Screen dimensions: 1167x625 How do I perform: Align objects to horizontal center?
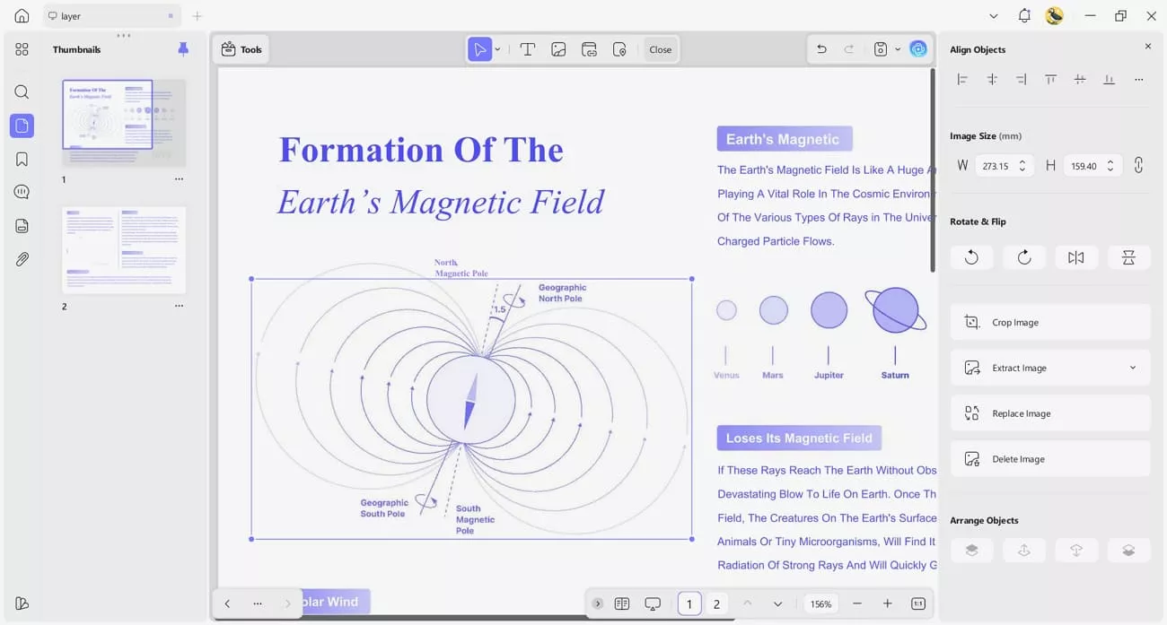click(992, 80)
